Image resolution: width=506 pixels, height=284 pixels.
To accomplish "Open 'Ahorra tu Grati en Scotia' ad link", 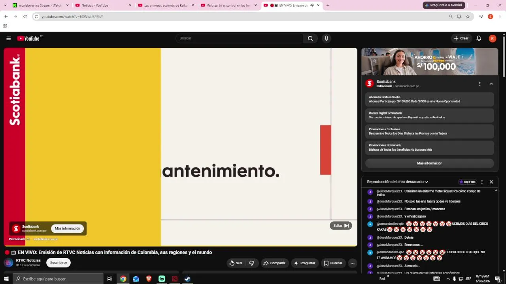I will (x=430, y=99).
